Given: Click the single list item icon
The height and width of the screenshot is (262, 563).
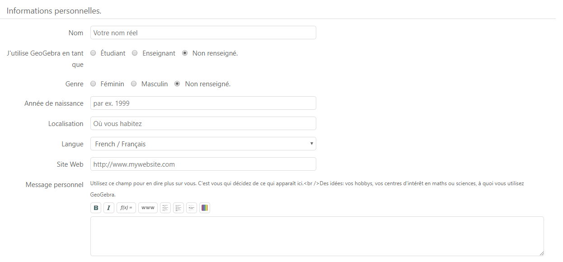Looking at the screenshot, I should [192, 208].
